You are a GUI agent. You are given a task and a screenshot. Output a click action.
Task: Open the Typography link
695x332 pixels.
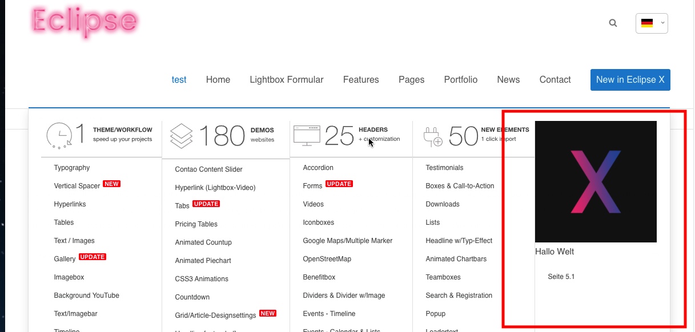tap(72, 168)
